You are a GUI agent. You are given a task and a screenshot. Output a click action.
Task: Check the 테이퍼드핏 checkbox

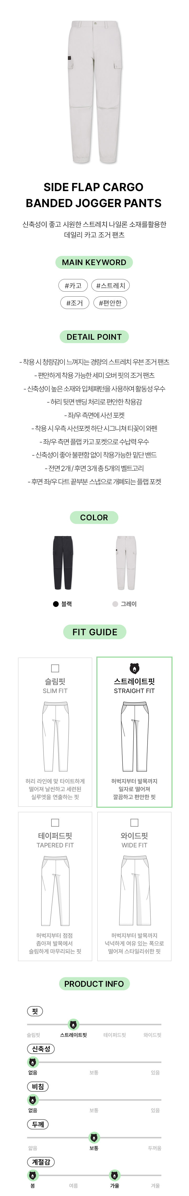click(x=55, y=822)
